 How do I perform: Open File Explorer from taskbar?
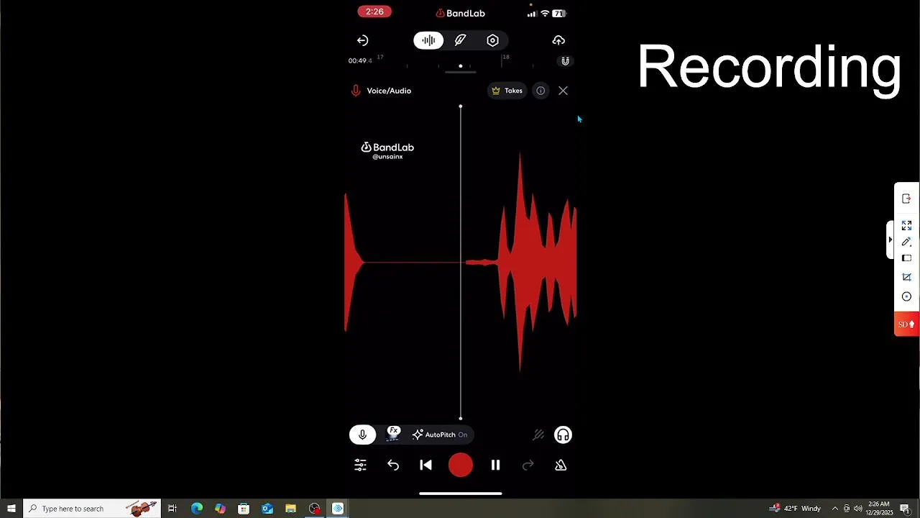290,509
